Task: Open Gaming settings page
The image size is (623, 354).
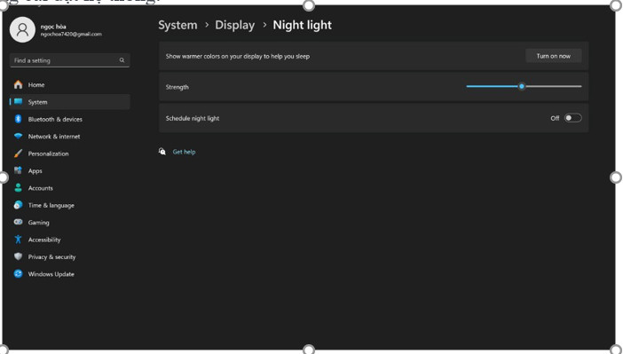Action: (x=69, y=223)
